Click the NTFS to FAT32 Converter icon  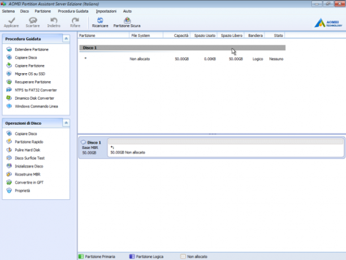[9, 90]
